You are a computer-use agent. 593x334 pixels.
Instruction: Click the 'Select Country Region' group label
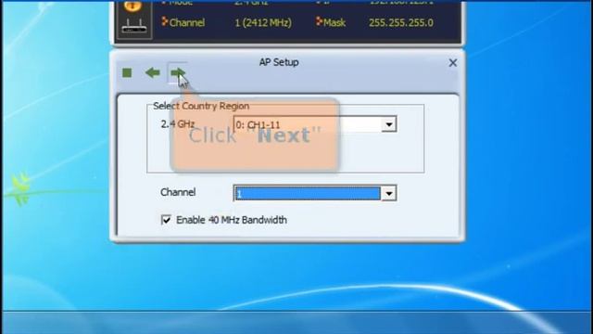201,106
